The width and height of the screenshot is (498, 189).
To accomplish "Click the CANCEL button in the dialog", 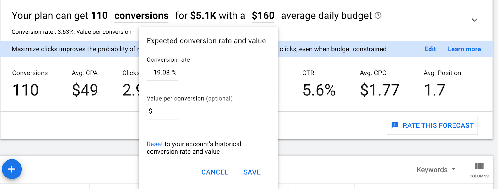I will [x=214, y=172].
